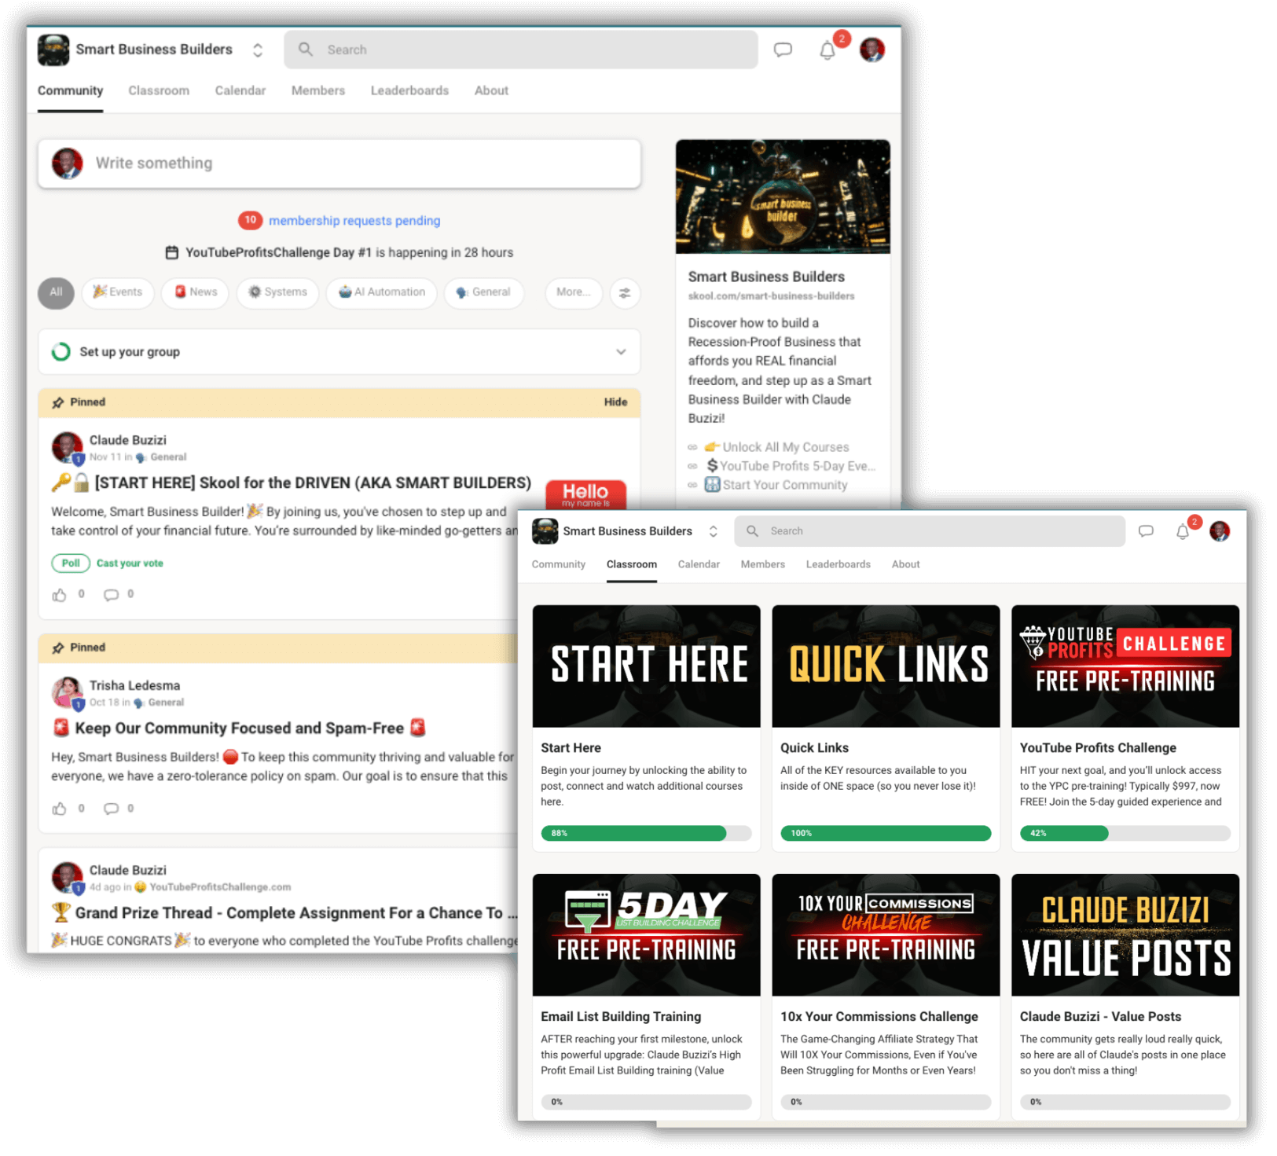Filter posts by News category
Image resolution: width=1277 pixels, height=1156 pixels.
(195, 292)
